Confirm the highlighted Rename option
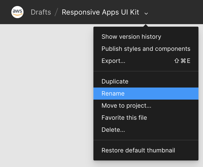Viewport: 203px width, 167px height. click(x=113, y=94)
